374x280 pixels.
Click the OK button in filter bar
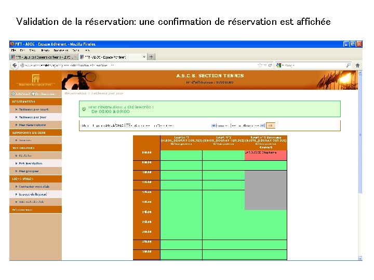pos(271,125)
